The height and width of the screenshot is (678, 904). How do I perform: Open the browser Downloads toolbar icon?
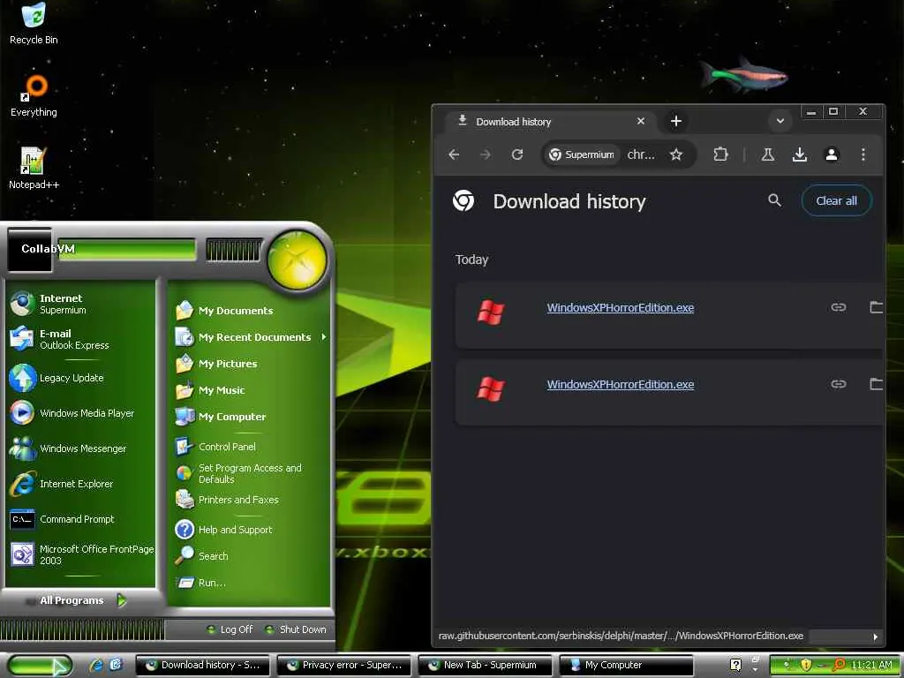tap(800, 154)
